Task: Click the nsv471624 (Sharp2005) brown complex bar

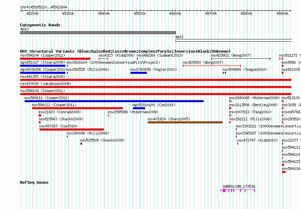Action: tap(185, 122)
